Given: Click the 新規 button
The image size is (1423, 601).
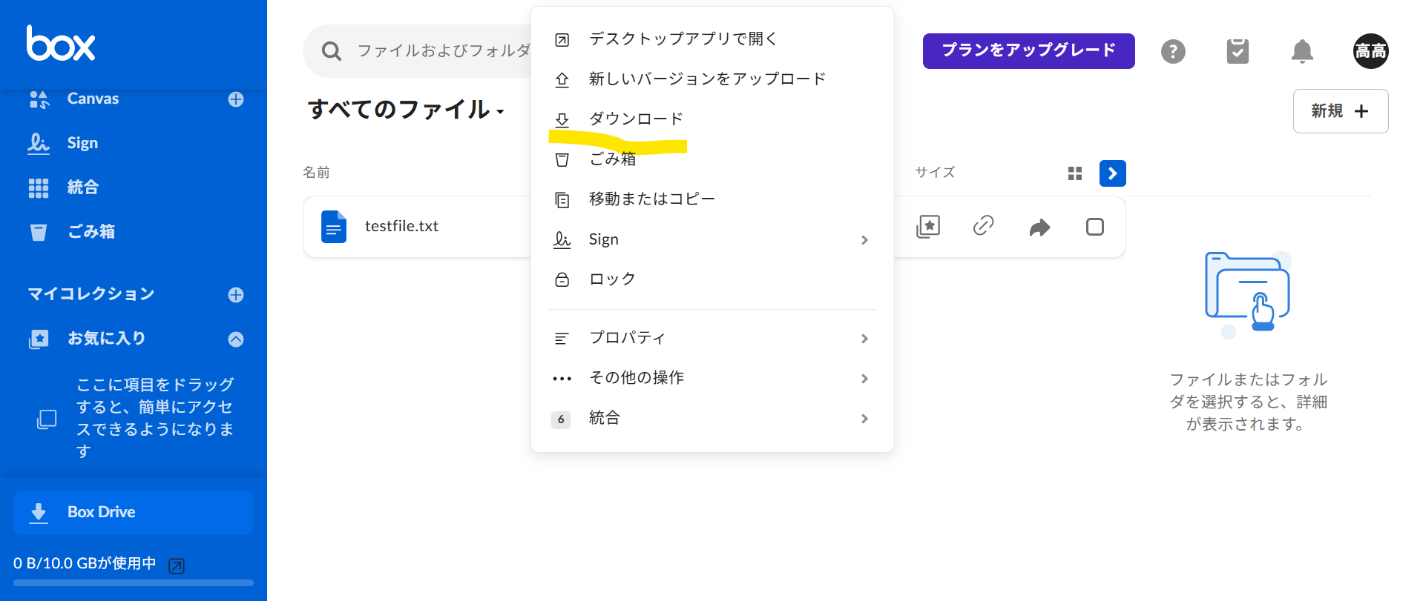Looking at the screenshot, I should click(1340, 111).
